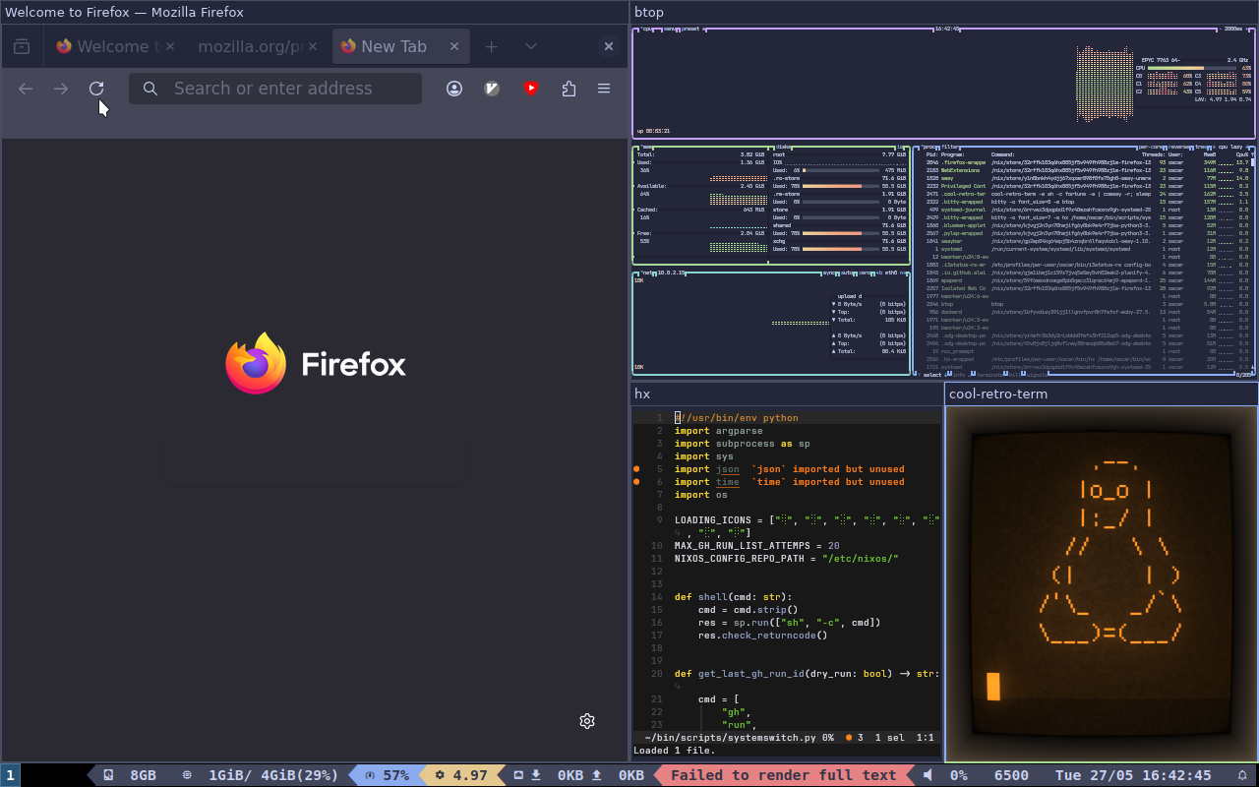Close the New Tab tab

click(454, 46)
